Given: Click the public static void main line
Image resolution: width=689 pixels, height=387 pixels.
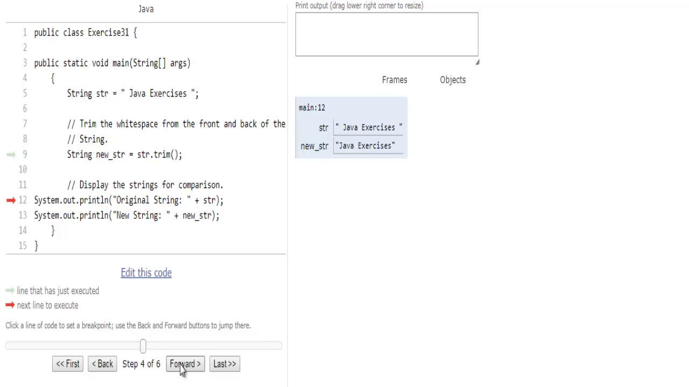Looking at the screenshot, I should pos(112,63).
